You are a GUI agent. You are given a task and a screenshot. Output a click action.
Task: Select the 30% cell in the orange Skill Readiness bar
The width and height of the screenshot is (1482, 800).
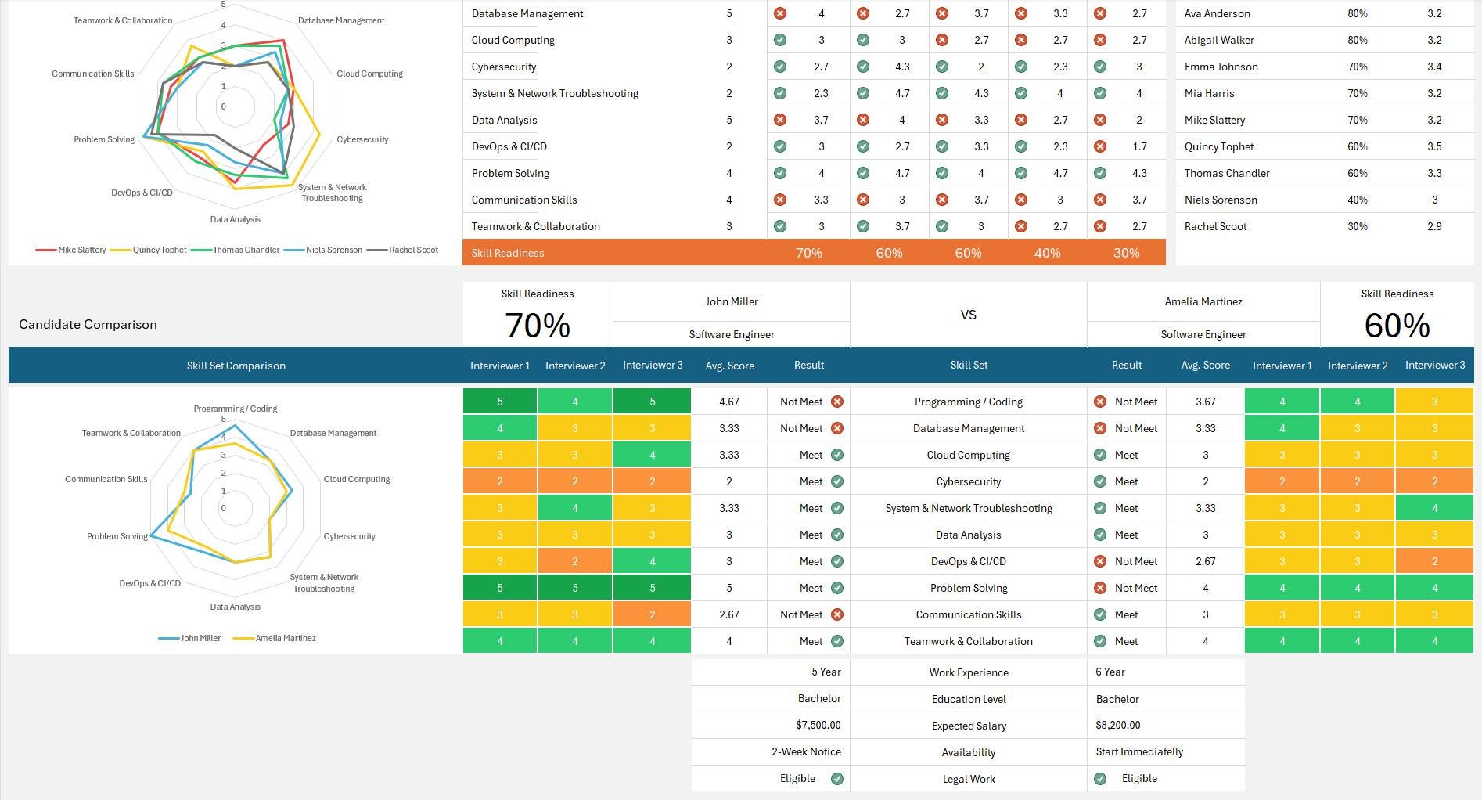click(1126, 253)
